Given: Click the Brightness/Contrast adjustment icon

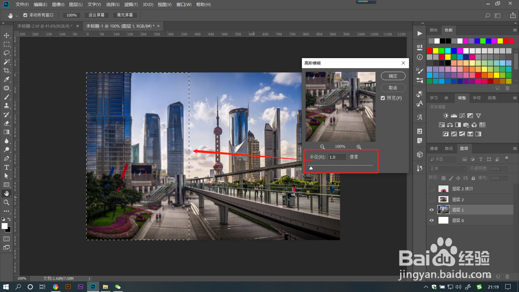Looking at the screenshot, I should [x=445, y=116].
